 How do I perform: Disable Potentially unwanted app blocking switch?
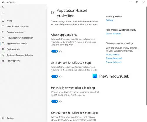pos(55,101)
